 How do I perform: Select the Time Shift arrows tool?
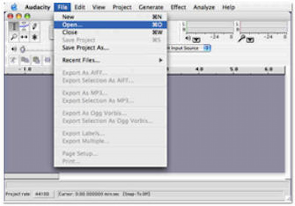pos(24,37)
